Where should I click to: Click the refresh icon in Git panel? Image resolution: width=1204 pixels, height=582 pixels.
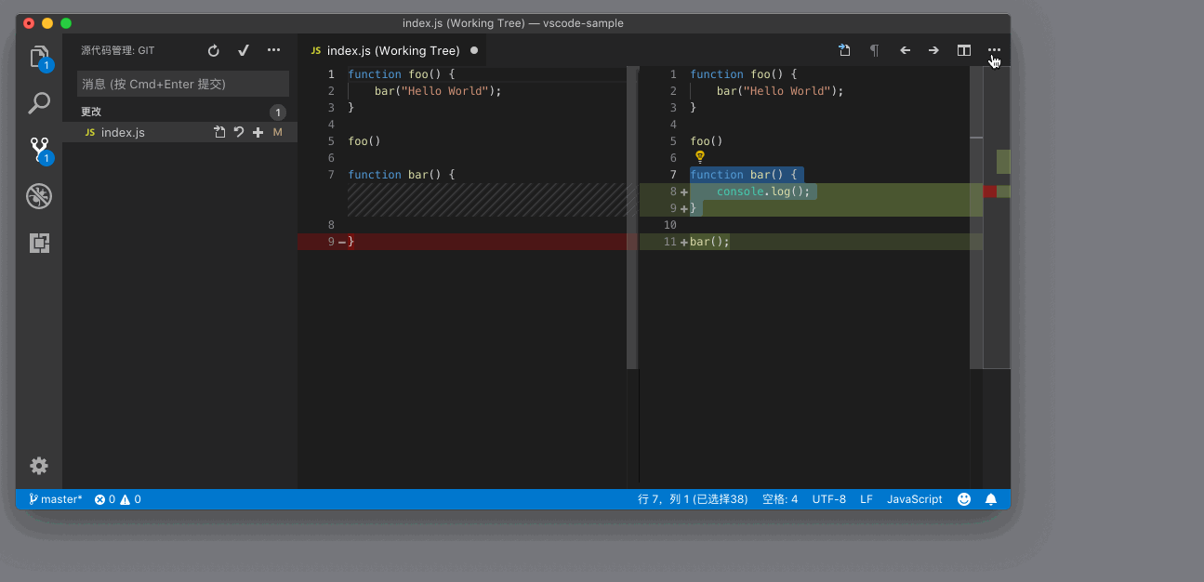pyautogui.click(x=214, y=51)
